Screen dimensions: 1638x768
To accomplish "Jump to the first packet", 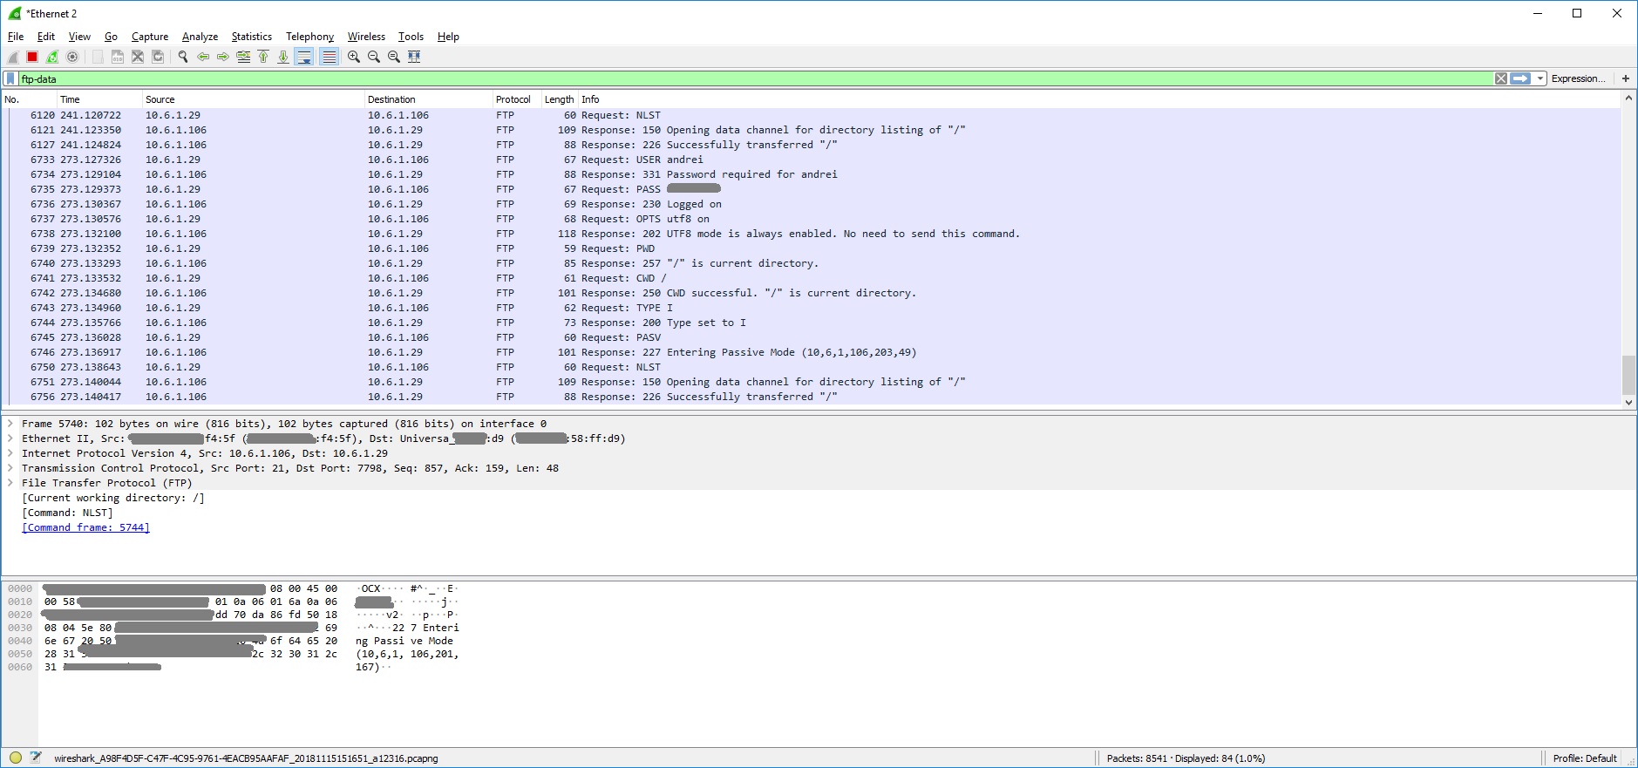I will point(263,57).
